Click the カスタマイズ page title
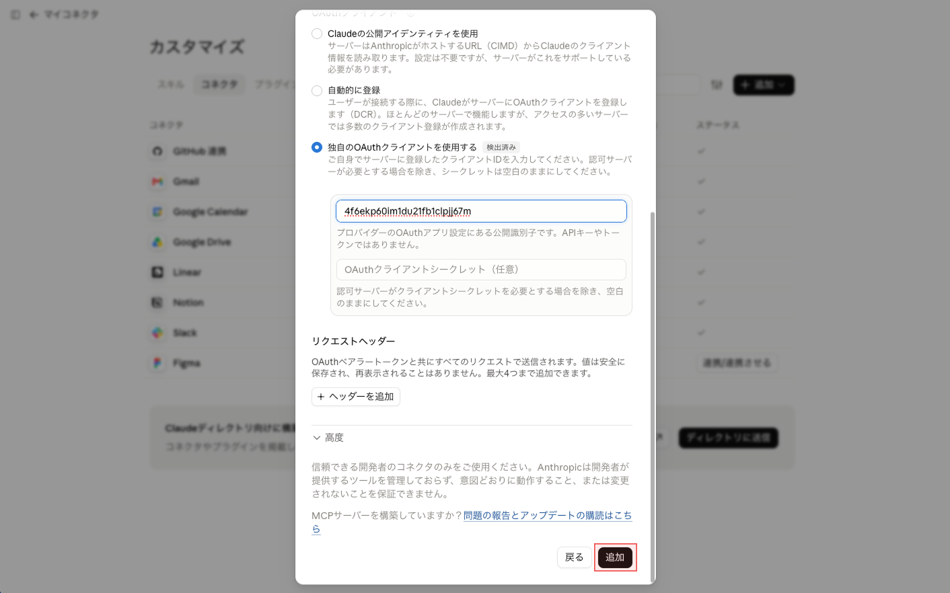Screen dimensions: 950x593 197,47
